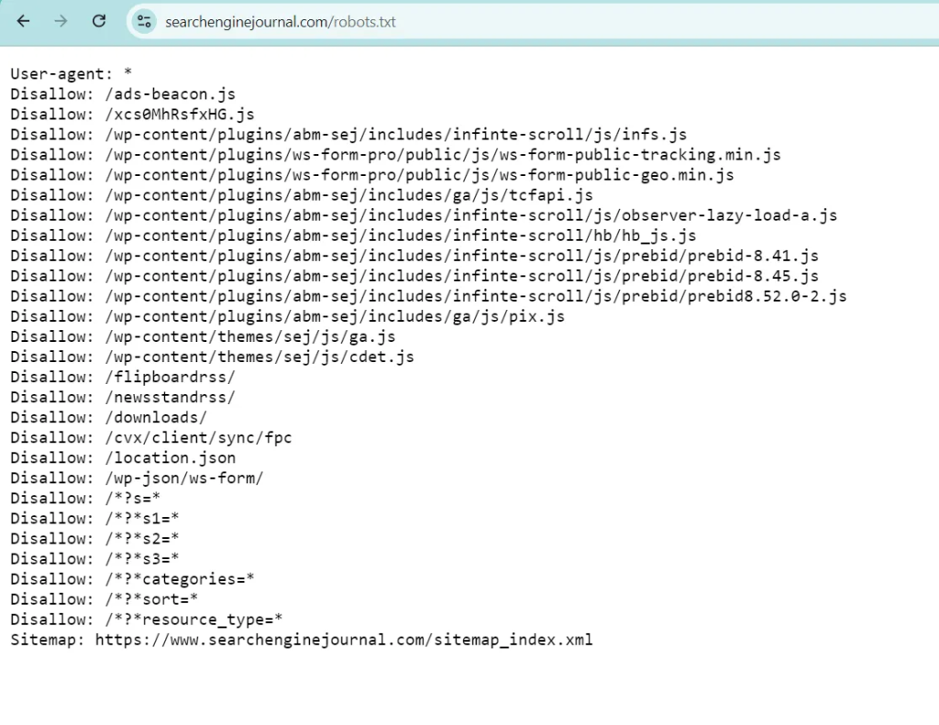Click the line ending in pix.js
Image resolution: width=939 pixels, height=725 pixels.
pos(287,317)
